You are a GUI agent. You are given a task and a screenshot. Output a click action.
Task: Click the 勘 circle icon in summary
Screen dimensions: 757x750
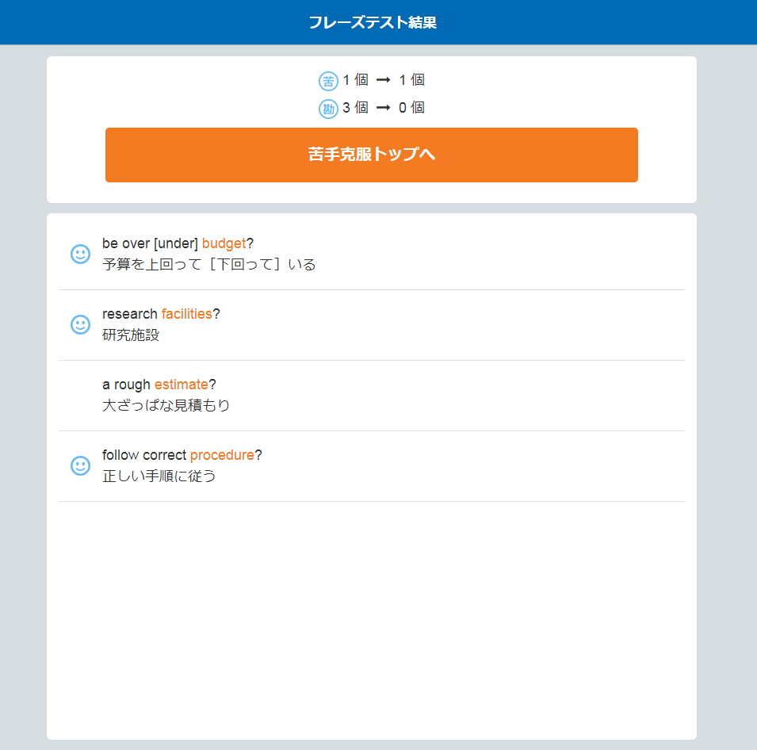[328, 109]
